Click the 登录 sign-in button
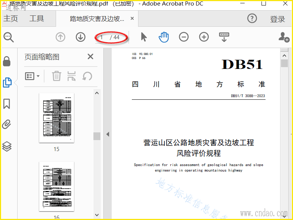This screenshot has height=220, width=293. (x=278, y=19)
